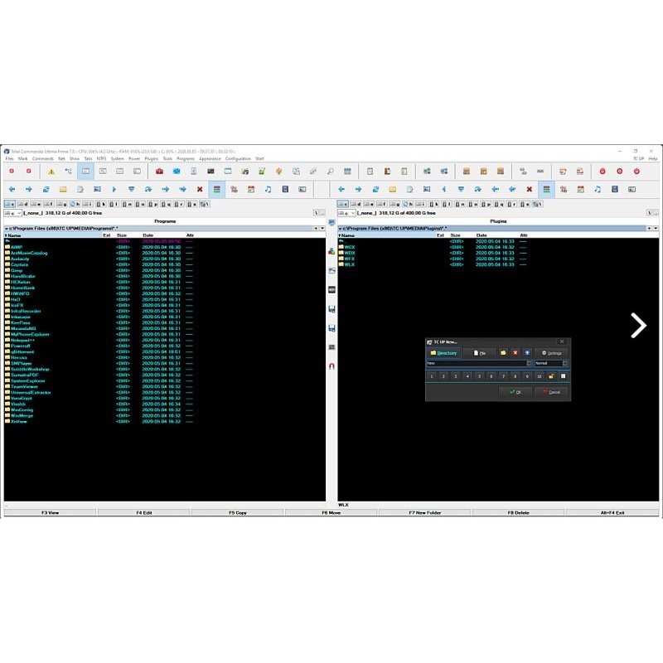The height and width of the screenshot is (663, 663).
Task: Click the blue round icon in TC UP New dialog
Action: 527,353
